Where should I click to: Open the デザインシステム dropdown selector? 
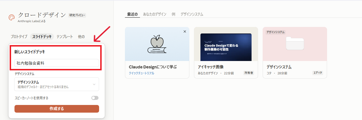point(57,84)
